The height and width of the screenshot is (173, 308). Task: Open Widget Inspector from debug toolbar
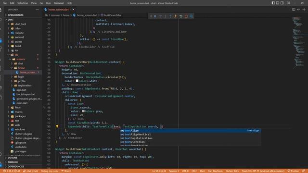191,16
